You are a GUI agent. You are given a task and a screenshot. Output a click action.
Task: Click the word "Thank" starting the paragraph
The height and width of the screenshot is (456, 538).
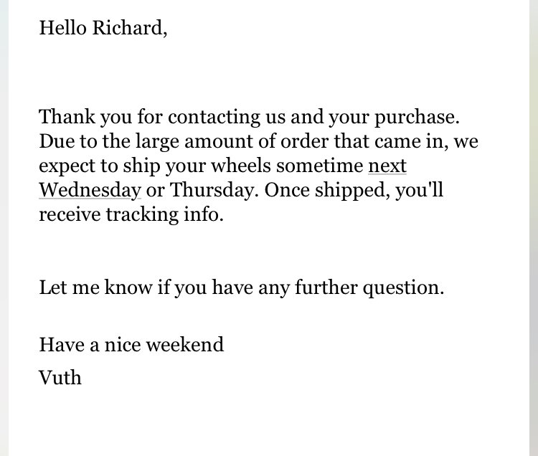point(67,117)
